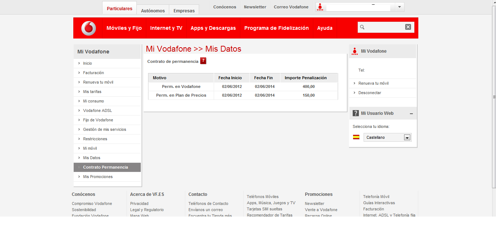
Task: Open the account dropdown arrow at top
Action: (399, 7)
